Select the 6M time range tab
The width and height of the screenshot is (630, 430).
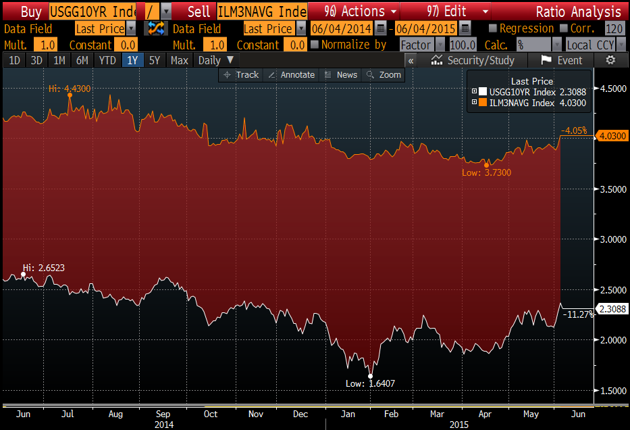(x=82, y=60)
